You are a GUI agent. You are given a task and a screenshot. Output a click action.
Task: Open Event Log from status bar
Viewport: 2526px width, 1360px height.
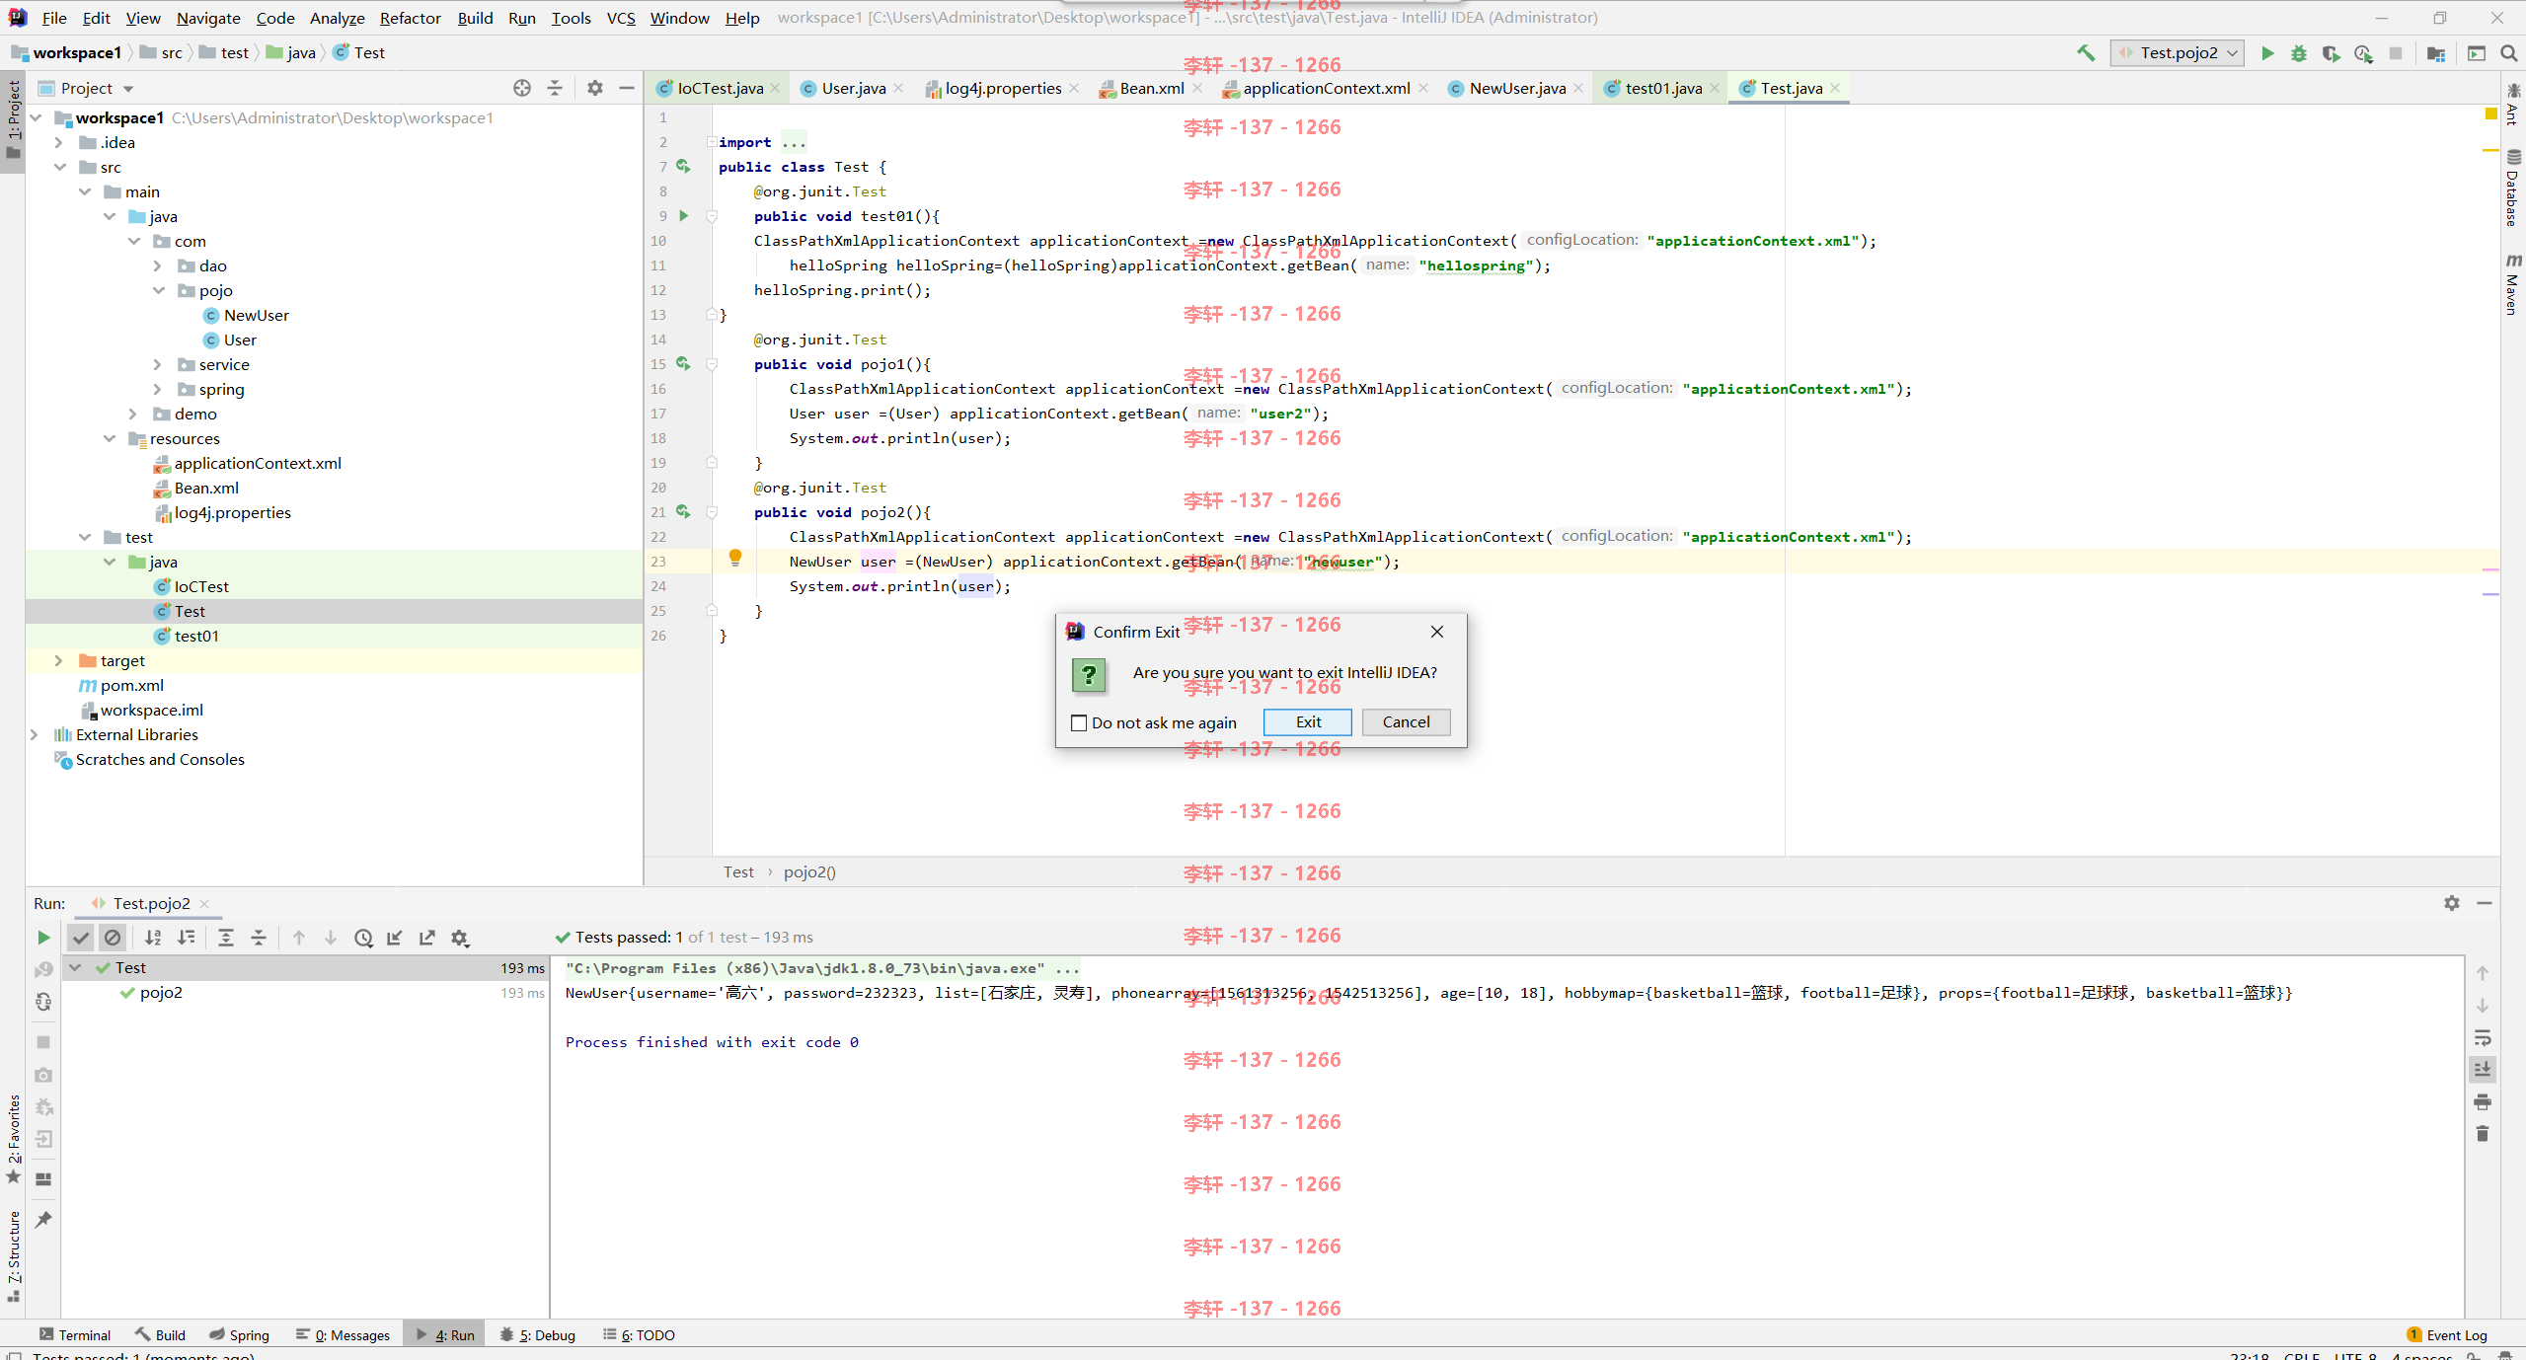[x=2447, y=1335]
